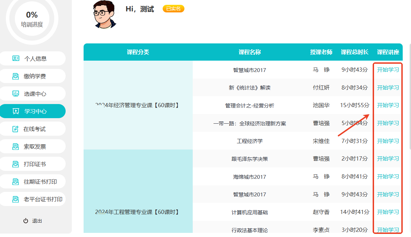
Task: Start learning 跟毛泽东学决策 course
Action: 388,159
